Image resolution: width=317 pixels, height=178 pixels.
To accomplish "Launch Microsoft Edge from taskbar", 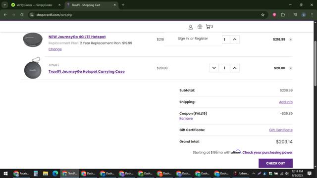I will point(55,174).
